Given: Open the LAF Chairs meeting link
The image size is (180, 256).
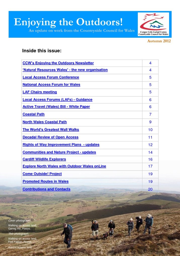Looking at the screenshot, I should pyautogui.click(x=40, y=92).
